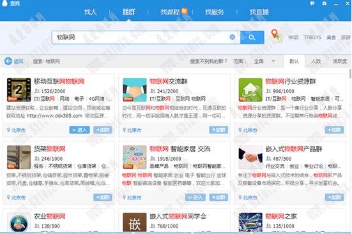Click the title bar lock icon
This screenshot has height=234, width=352.
click(x=325, y=3)
